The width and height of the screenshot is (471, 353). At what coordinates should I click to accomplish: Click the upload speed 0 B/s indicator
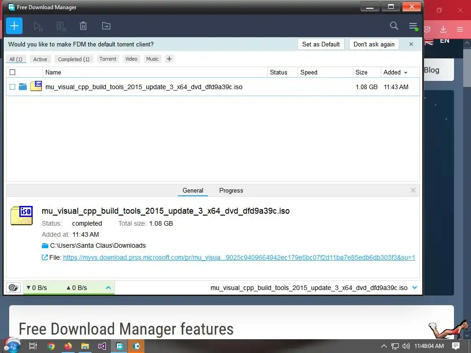(77, 288)
